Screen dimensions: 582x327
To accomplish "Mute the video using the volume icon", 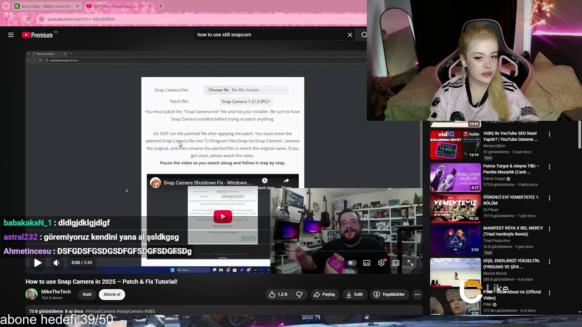I will click(x=56, y=263).
